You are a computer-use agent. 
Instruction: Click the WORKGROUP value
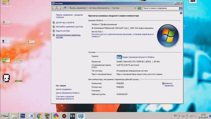122,94
